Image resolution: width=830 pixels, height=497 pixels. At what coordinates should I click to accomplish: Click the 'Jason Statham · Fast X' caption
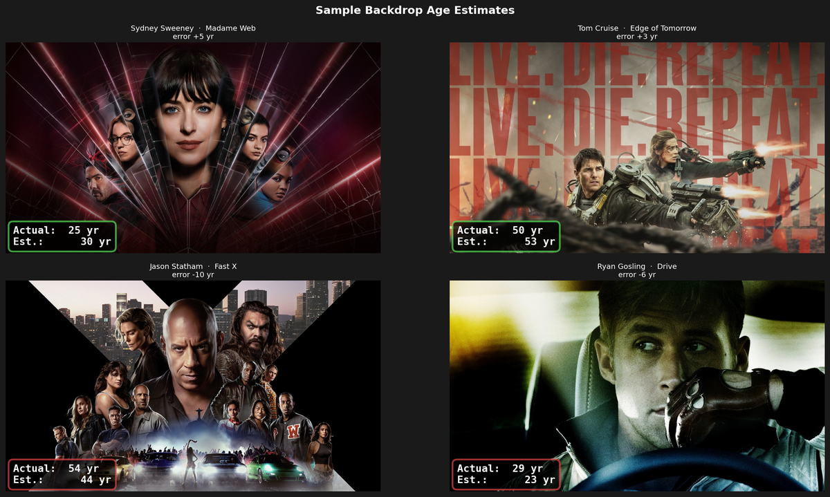click(x=193, y=266)
